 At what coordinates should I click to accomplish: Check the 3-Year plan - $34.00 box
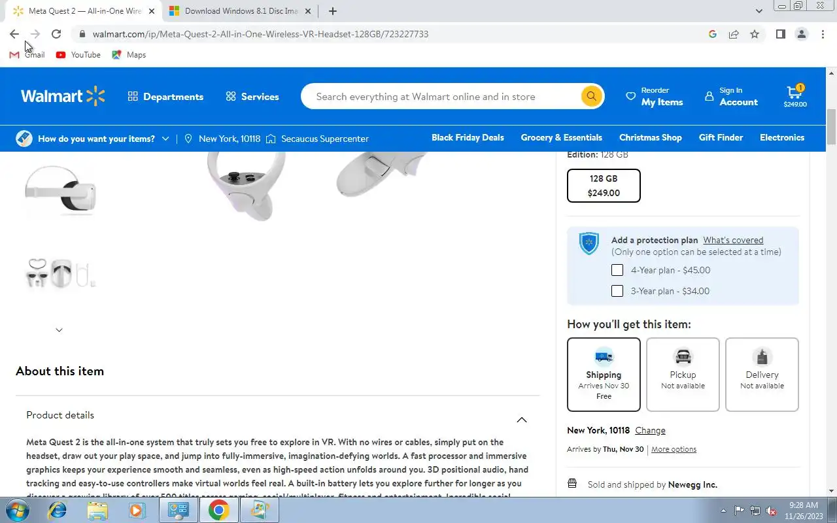click(x=617, y=291)
